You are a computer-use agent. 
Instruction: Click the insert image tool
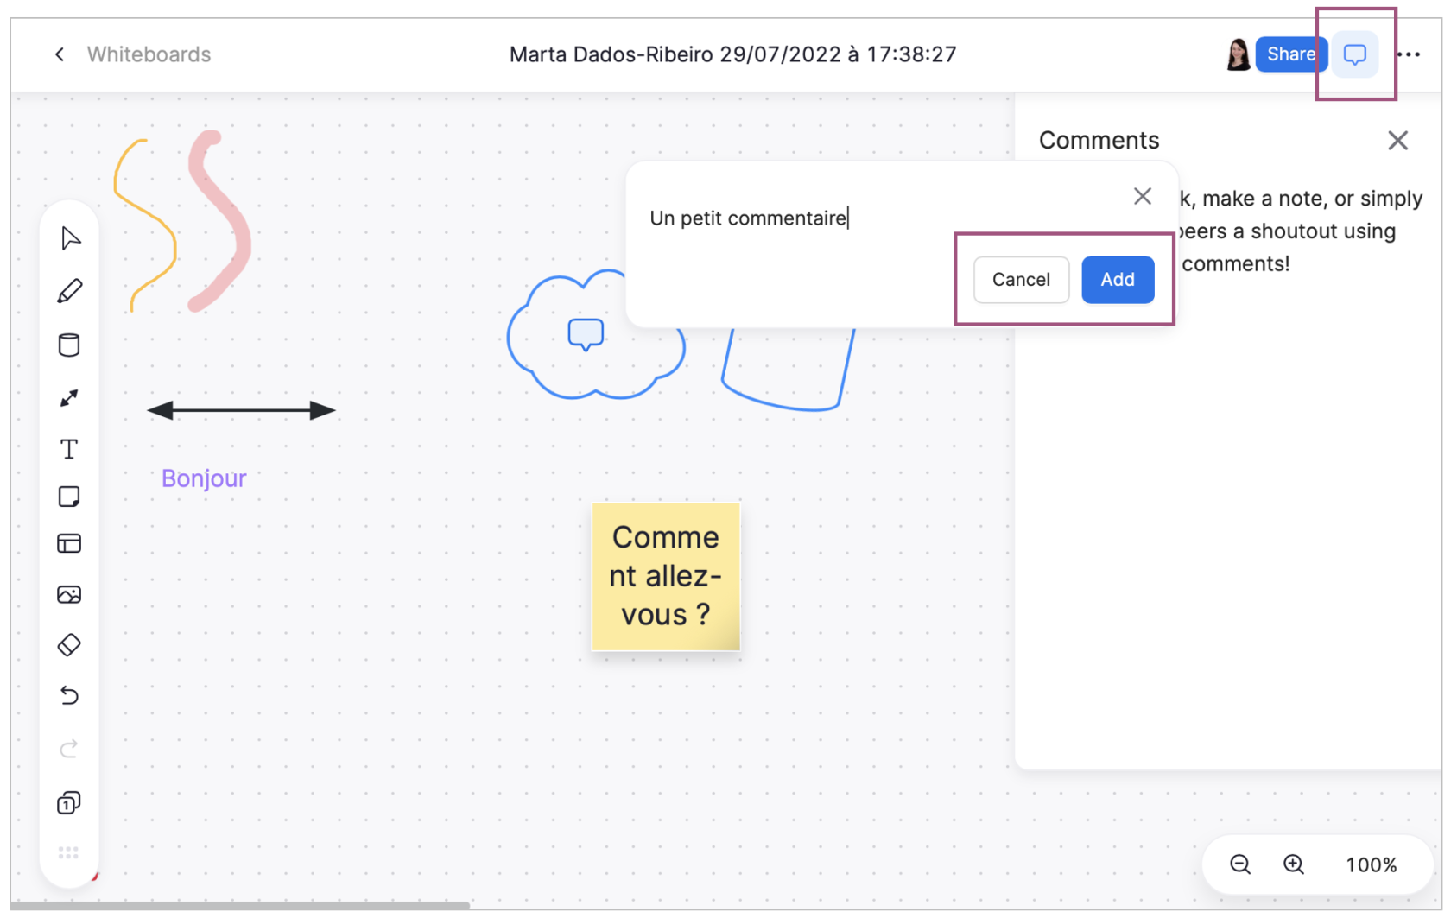69,594
